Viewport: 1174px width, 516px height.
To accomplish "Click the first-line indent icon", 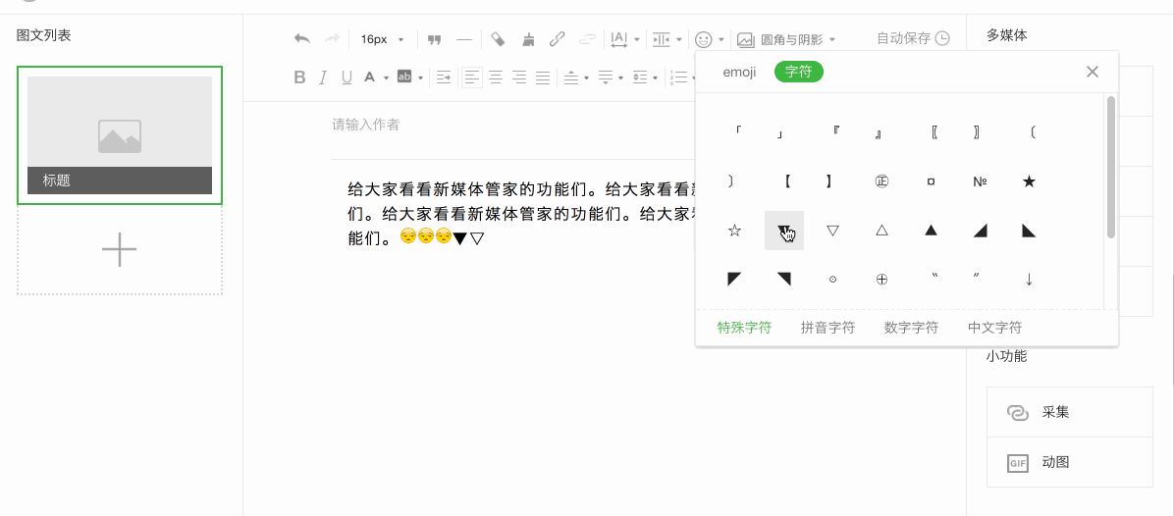I will [444, 77].
